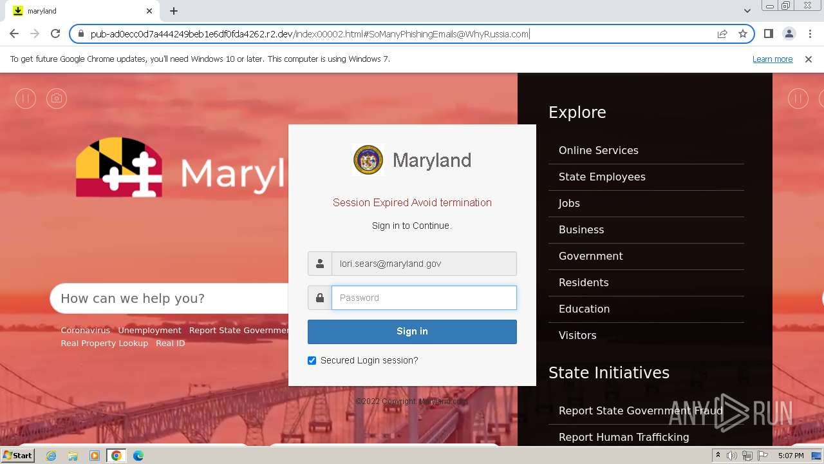The image size is (824, 464).
Task: Select Business in Explore menu
Action: [646, 229]
